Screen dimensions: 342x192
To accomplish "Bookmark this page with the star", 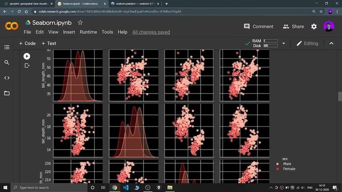I will tap(321, 12).
